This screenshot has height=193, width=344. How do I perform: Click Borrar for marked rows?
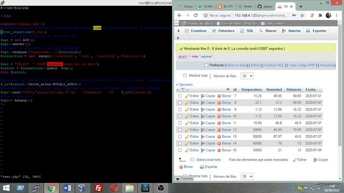tap(186, 167)
